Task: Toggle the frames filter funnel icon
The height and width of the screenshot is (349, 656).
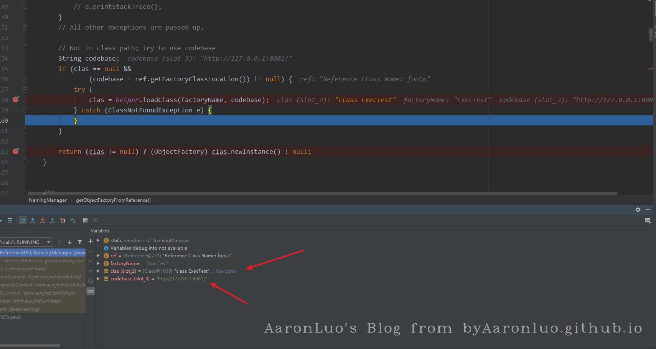Action: click(x=80, y=242)
